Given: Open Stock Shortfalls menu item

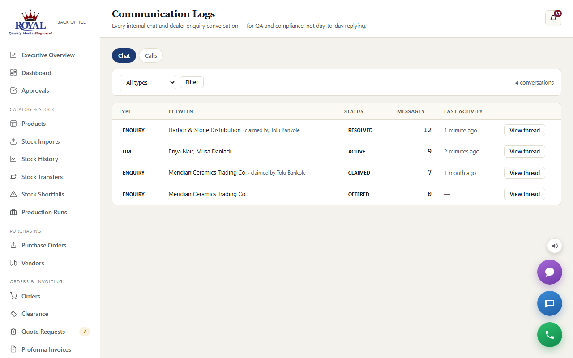Looking at the screenshot, I should tap(50, 194).
